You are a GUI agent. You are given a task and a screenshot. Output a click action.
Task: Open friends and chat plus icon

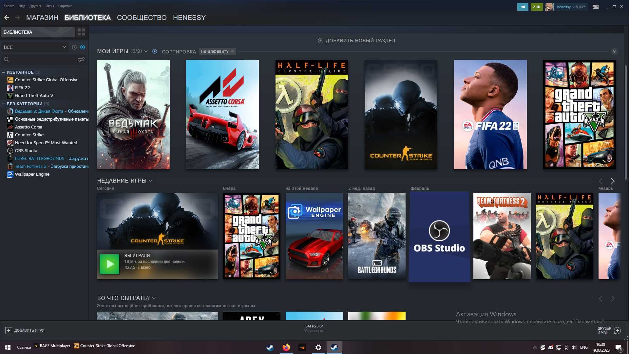[617, 330]
